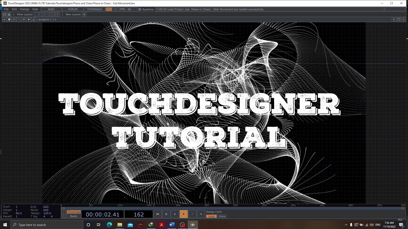Open pane options down arrow icon
This screenshot has width=408, height=229.
403,19
